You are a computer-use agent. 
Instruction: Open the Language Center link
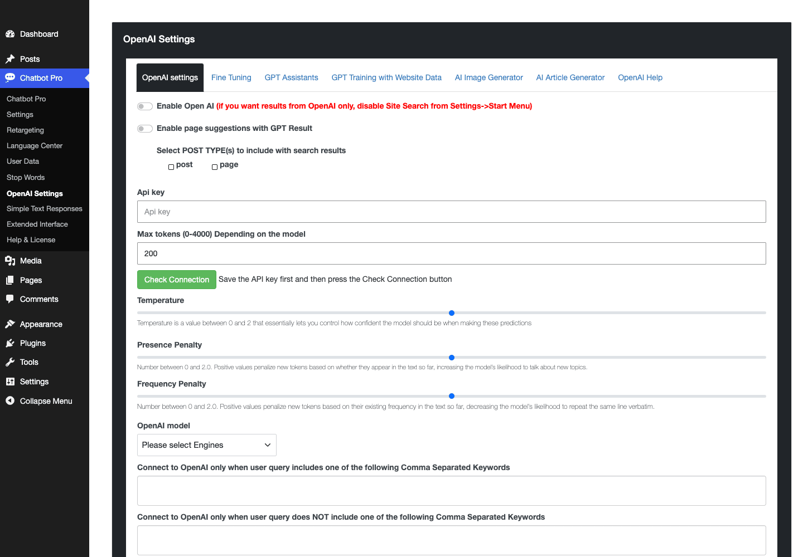[35, 145]
